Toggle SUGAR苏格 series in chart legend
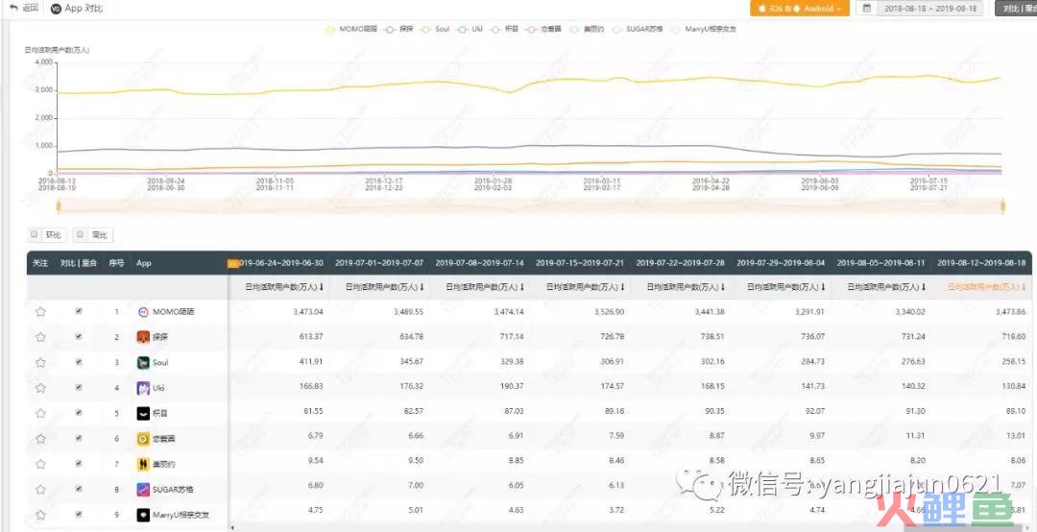1037x532 pixels. (638, 29)
